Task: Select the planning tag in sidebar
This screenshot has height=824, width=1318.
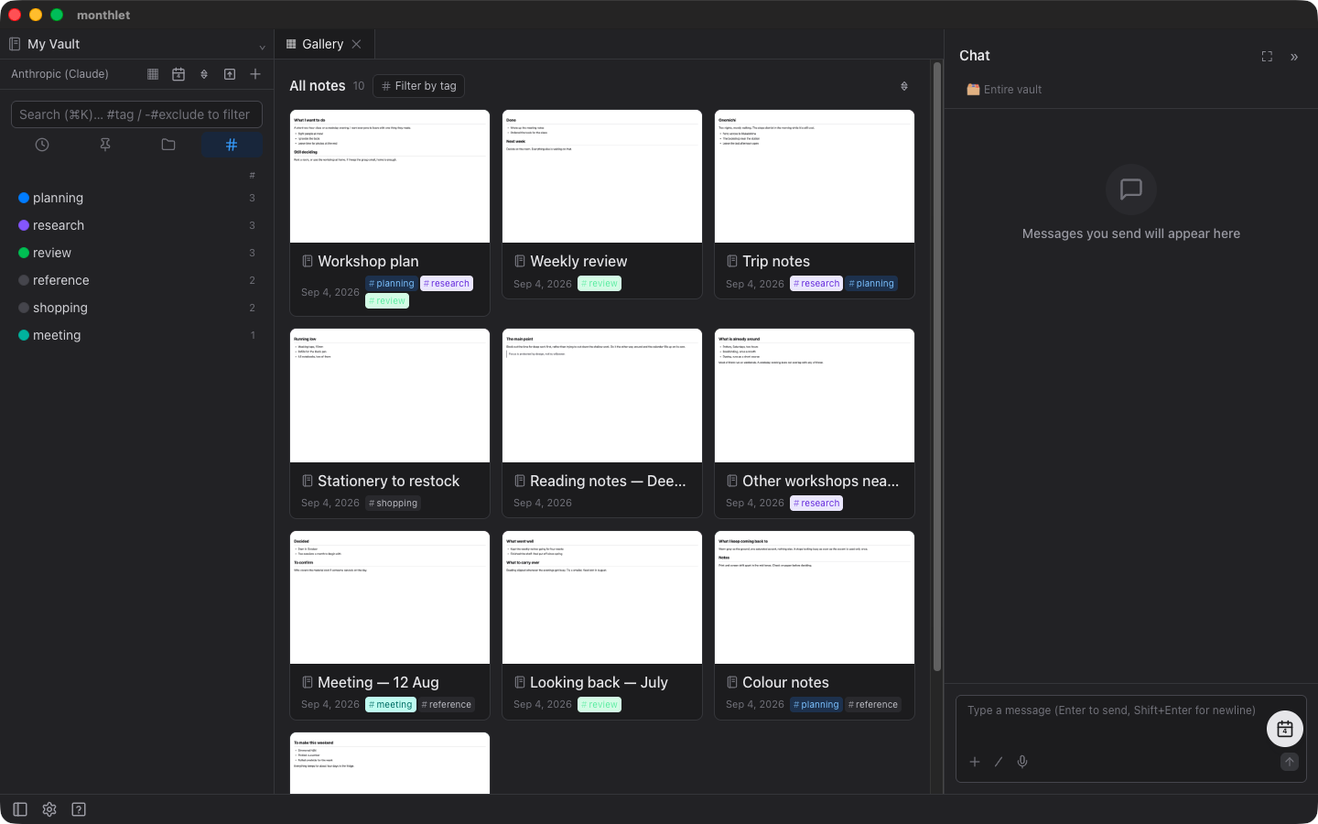Action: pos(137,198)
